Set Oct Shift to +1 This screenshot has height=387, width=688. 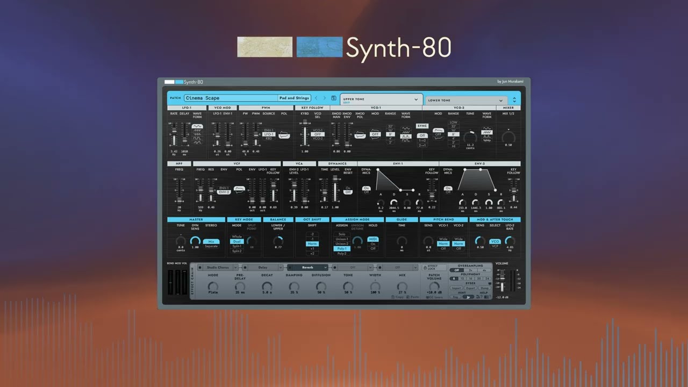click(x=312, y=248)
